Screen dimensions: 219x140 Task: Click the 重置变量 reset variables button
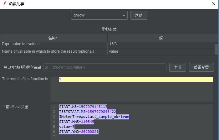tap(201, 67)
